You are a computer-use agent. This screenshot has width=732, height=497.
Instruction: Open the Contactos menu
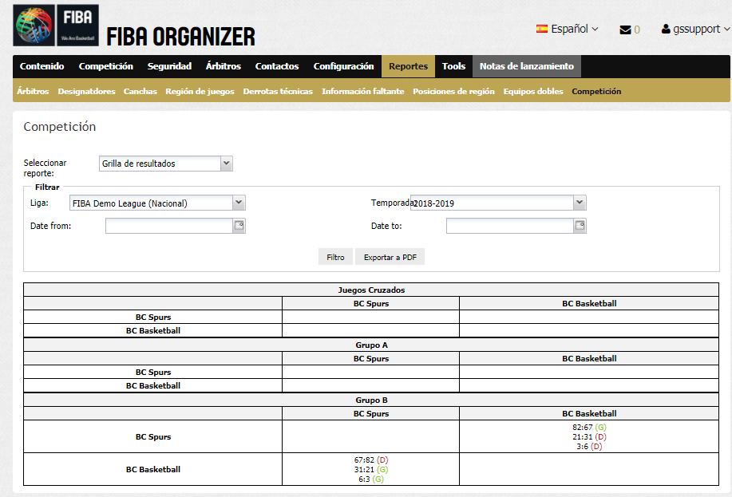277,66
